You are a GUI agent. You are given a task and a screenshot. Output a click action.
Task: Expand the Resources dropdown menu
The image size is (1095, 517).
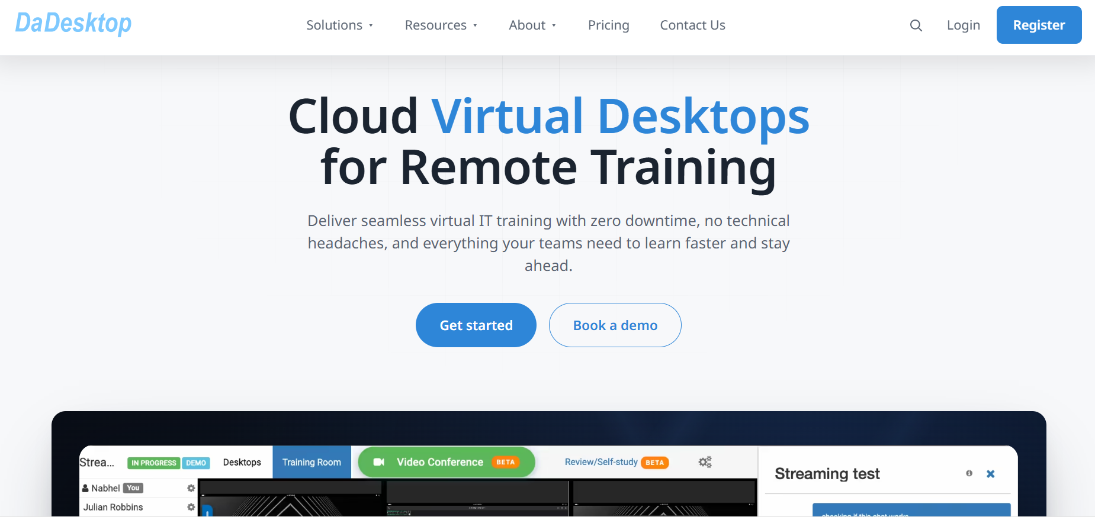[441, 25]
